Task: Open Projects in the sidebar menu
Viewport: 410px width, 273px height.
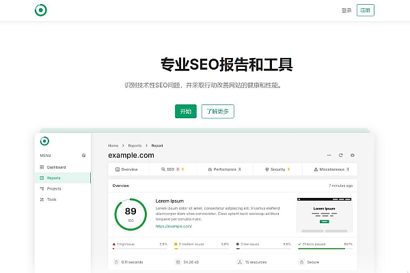Action: coord(63,188)
